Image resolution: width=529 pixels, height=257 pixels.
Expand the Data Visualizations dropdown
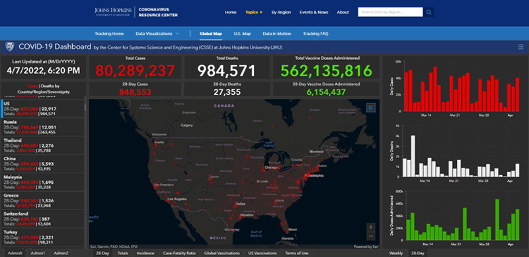(x=157, y=34)
